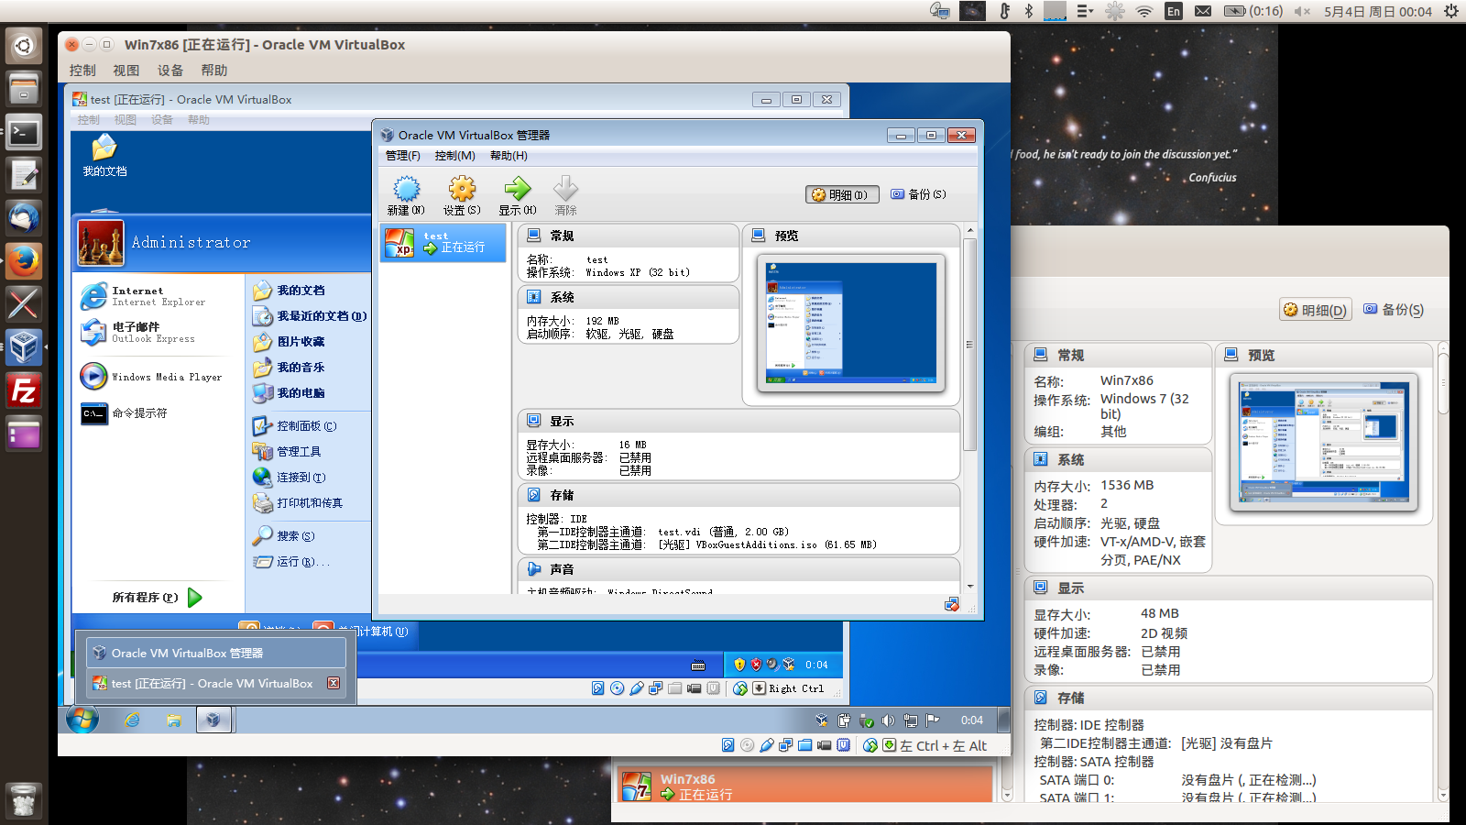Click the 声音 section header in inner manager
The width and height of the screenshot is (1466, 825).
click(x=738, y=569)
